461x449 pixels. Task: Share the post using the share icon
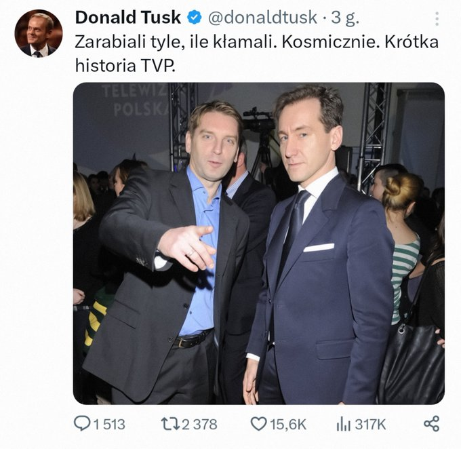point(432,424)
